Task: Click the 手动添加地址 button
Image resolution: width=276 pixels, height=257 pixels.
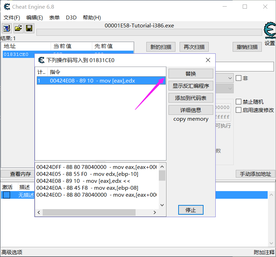Action: (x=256, y=174)
